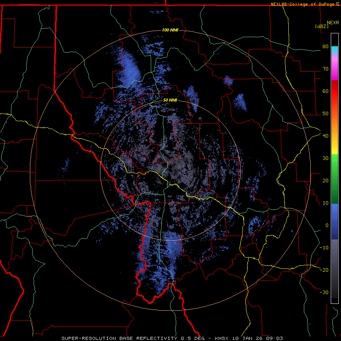Click the -30 dBZ scale value

[324, 293]
